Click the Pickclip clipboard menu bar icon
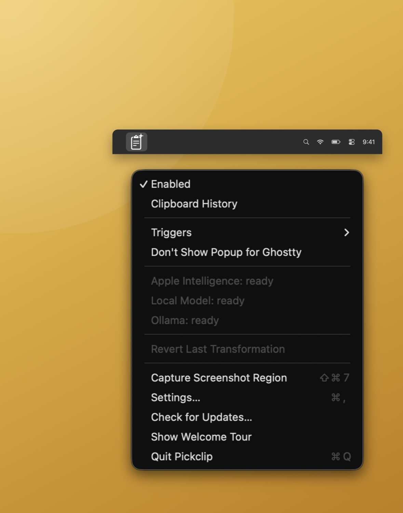 pyautogui.click(x=136, y=142)
